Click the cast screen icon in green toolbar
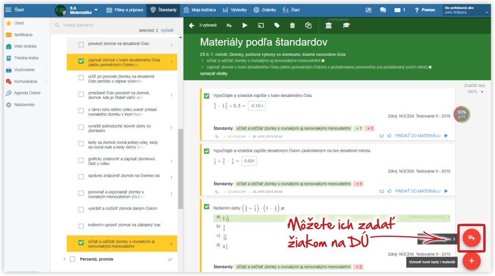This screenshot has width=495, height=276. coord(260,25)
